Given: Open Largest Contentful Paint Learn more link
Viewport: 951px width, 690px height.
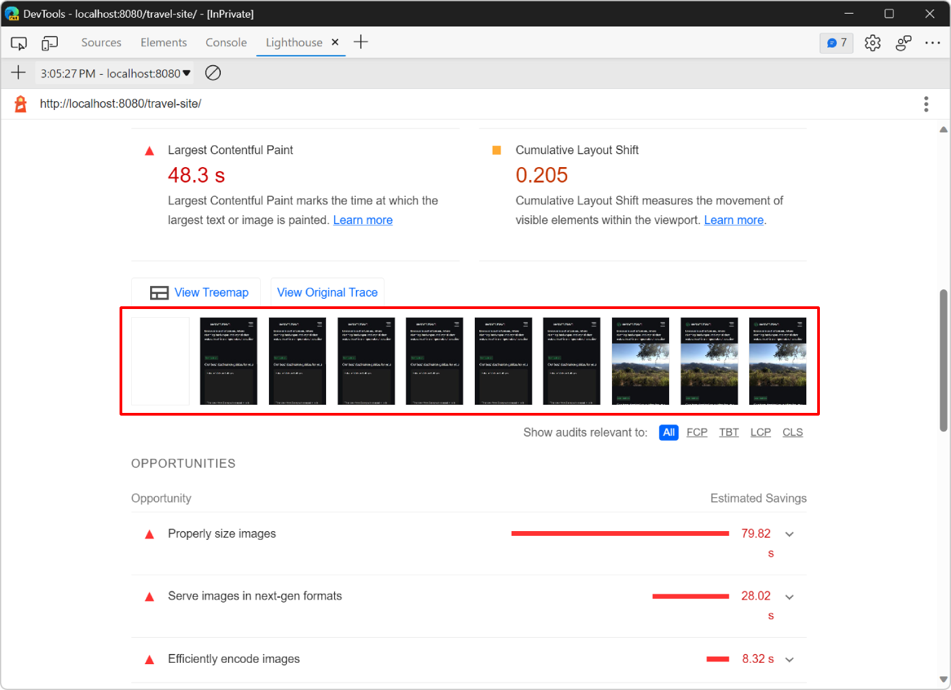Looking at the screenshot, I should click(363, 219).
